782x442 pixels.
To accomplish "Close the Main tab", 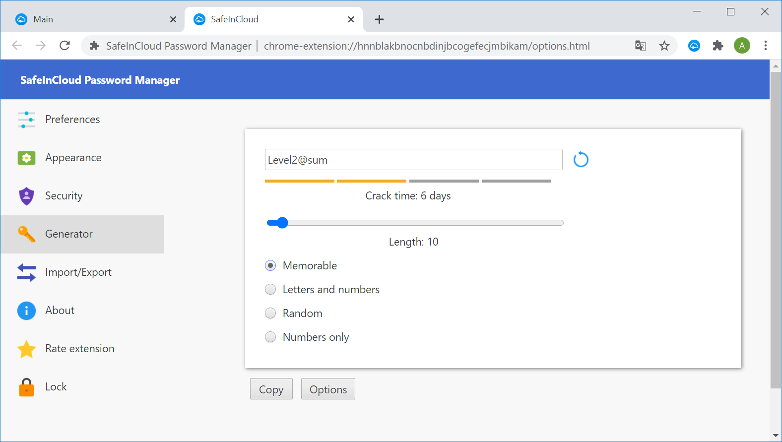I will (173, 19).
